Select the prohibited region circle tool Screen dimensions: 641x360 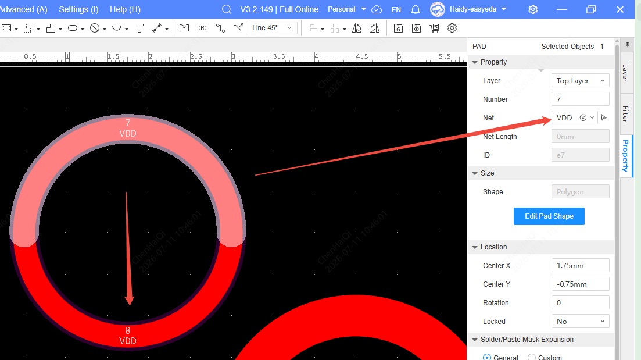[x=95, y=28]
